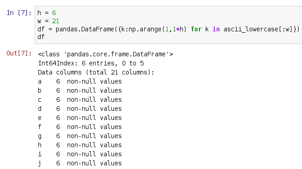This screenshot has width=302, height=169.
Task: Click the 'for' keyword in the code cell
Action: [196, 29]
